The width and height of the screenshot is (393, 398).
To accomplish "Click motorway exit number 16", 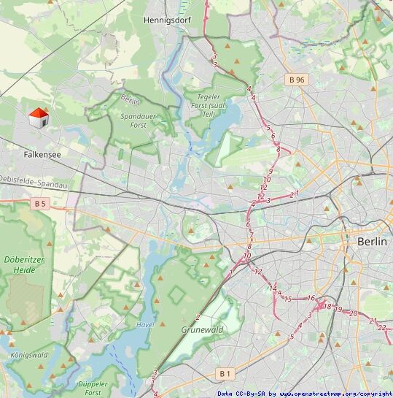I will click(x=311, y=298).
